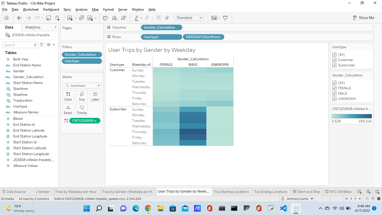The image size is (382, 215).
Task: Click the CNT color pill on Marks
Action: point(84,121)
